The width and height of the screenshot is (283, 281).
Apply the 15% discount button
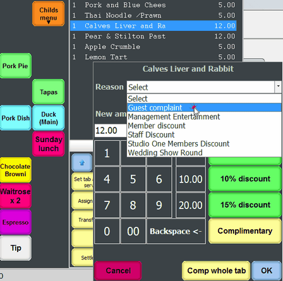(245, 205)
